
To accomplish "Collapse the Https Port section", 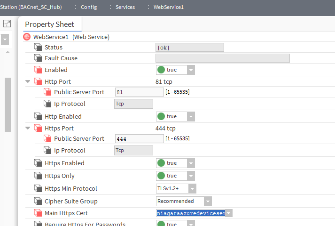I will [28, 128].
